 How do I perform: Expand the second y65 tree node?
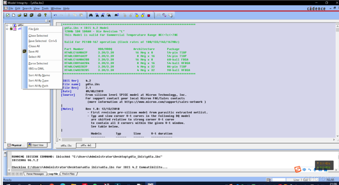pyautogui.click(x=7, y=29)
